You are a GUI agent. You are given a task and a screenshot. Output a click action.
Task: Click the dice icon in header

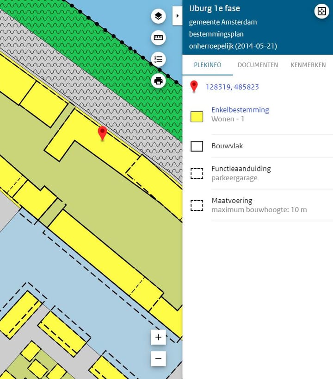(x=321, y=12)
